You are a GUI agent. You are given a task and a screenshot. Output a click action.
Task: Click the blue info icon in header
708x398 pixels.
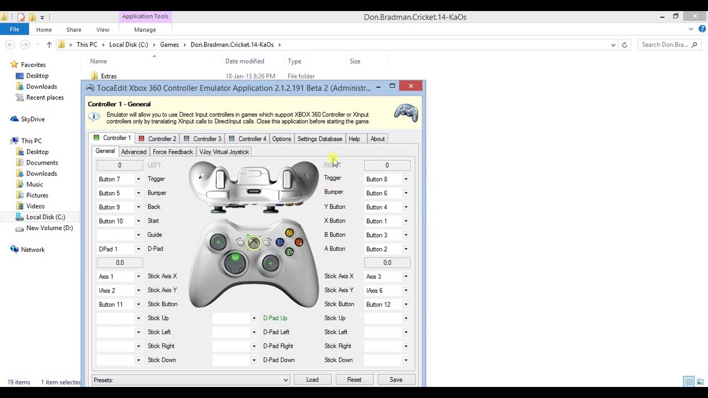coord(95,117)
